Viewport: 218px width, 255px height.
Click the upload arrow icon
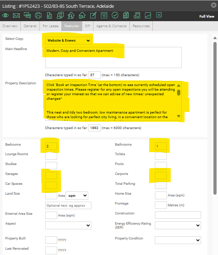(159, 16)
